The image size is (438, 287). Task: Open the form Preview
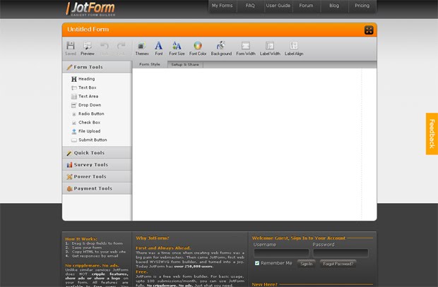point(88,48)
